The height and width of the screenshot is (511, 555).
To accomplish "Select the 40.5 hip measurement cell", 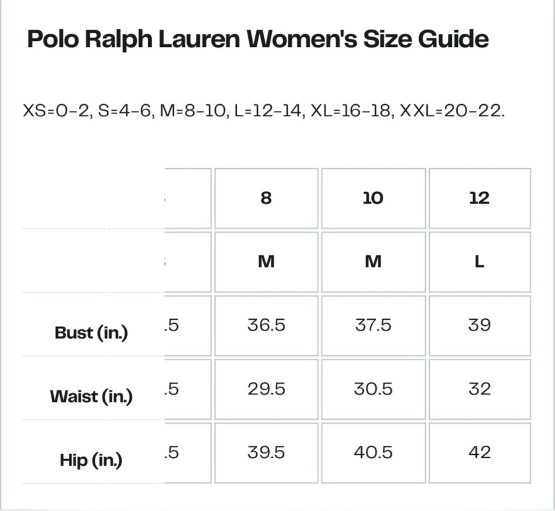I will [x=373, y=453].
